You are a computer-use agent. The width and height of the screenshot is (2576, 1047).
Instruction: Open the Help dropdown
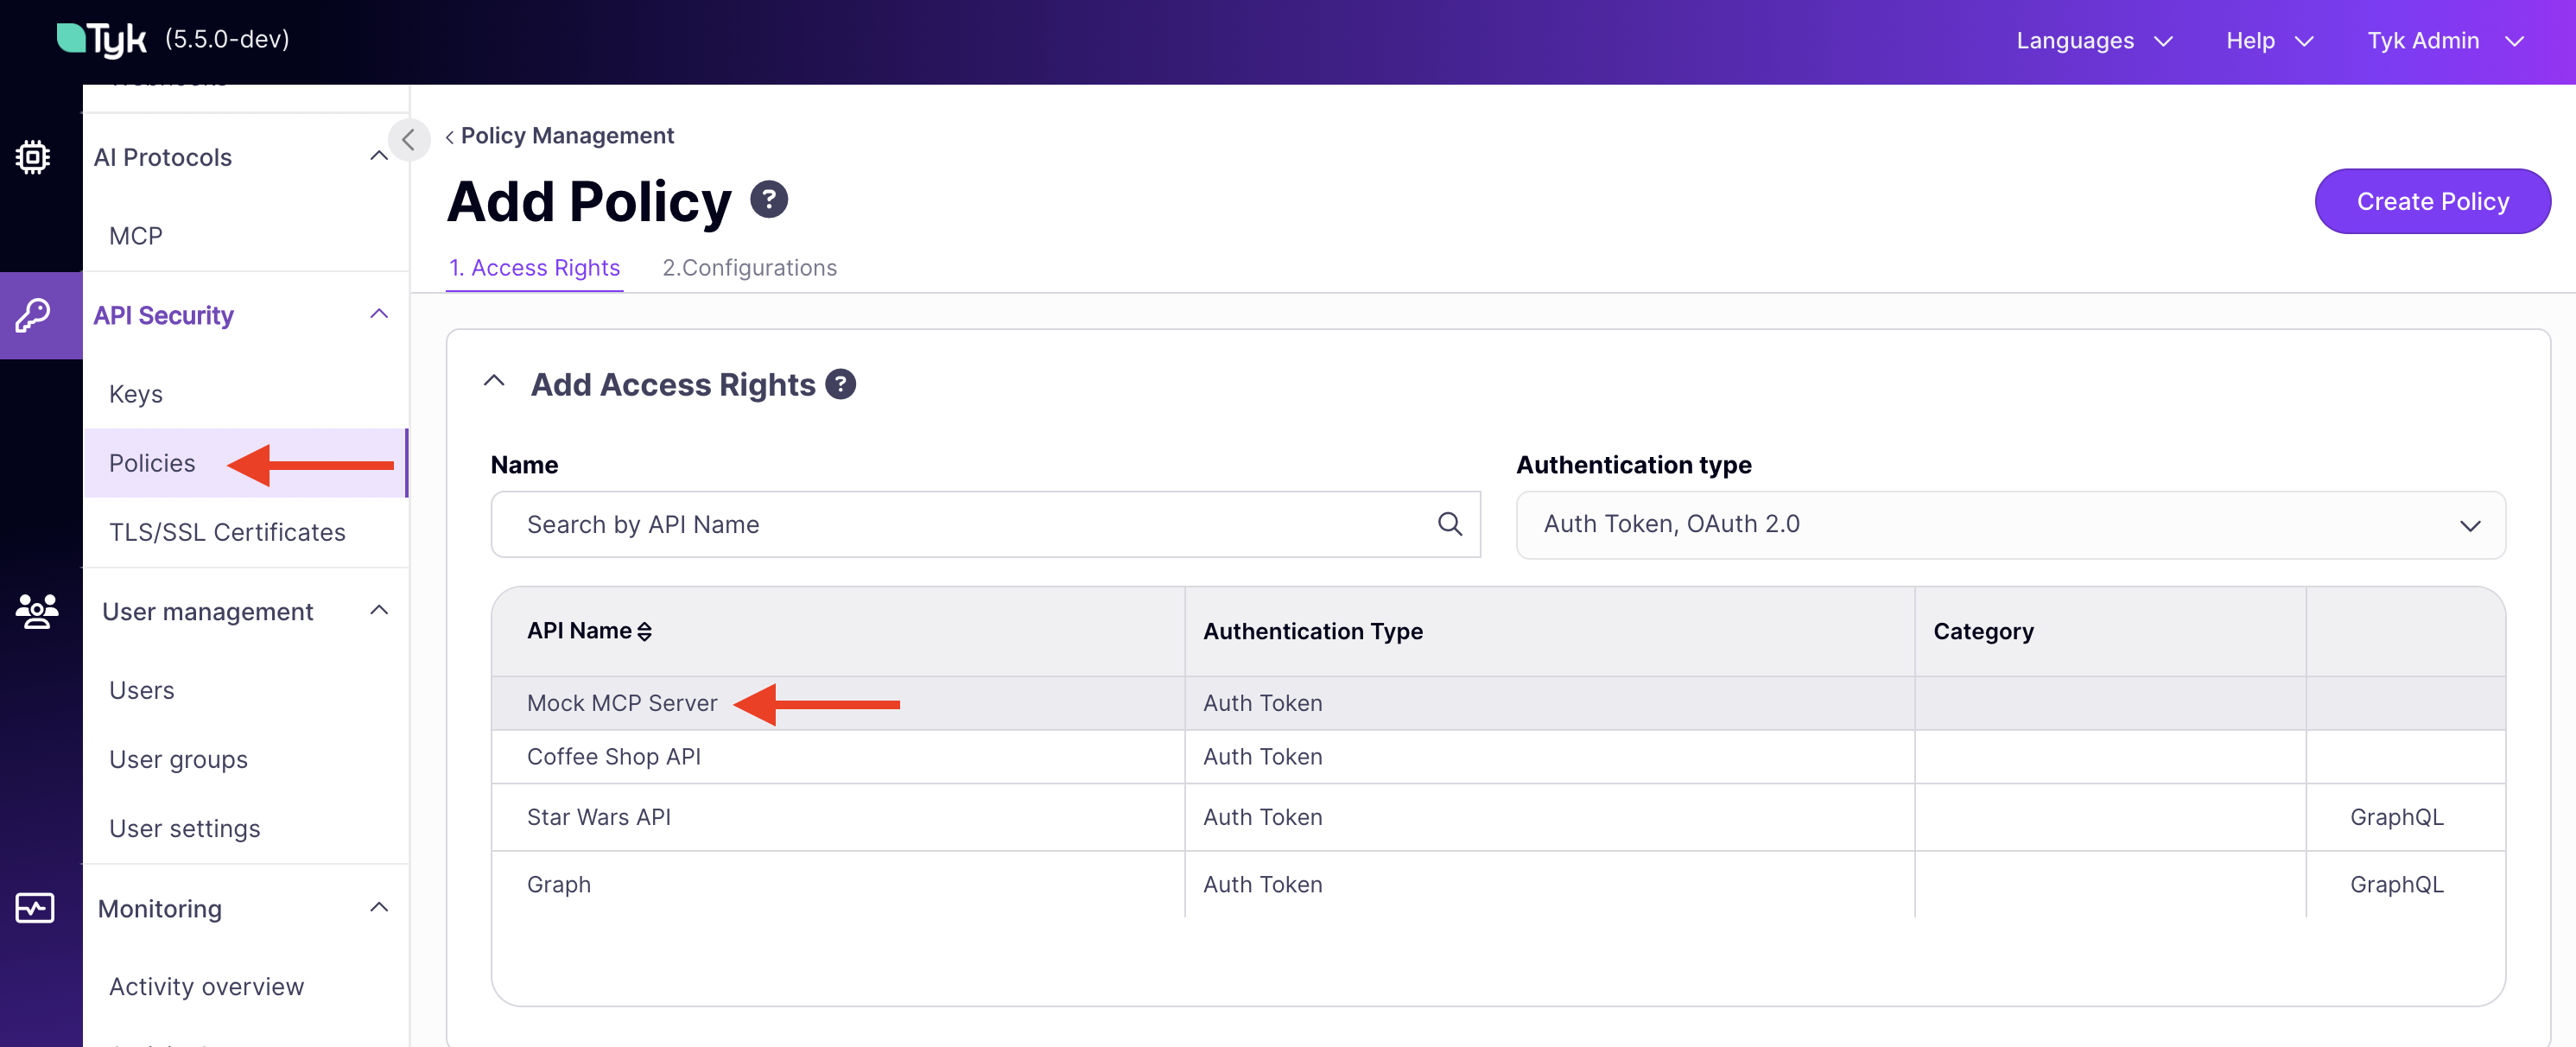point(2270,41)
